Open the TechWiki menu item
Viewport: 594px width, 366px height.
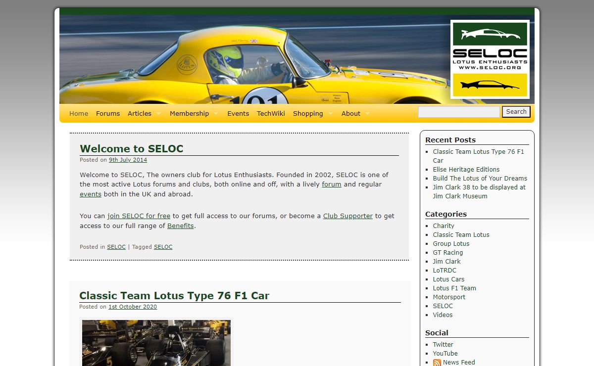[x=271, y=113]
